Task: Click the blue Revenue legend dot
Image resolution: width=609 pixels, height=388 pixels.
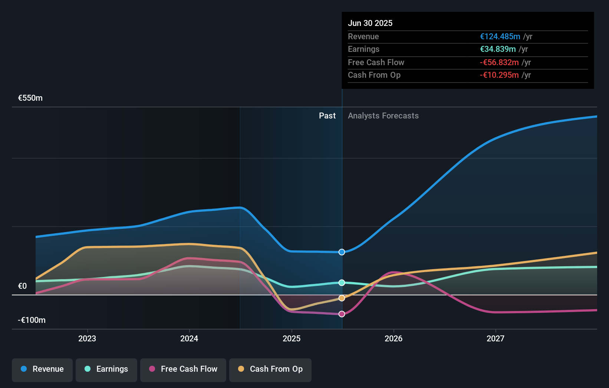Action: [x=23, y=369]
